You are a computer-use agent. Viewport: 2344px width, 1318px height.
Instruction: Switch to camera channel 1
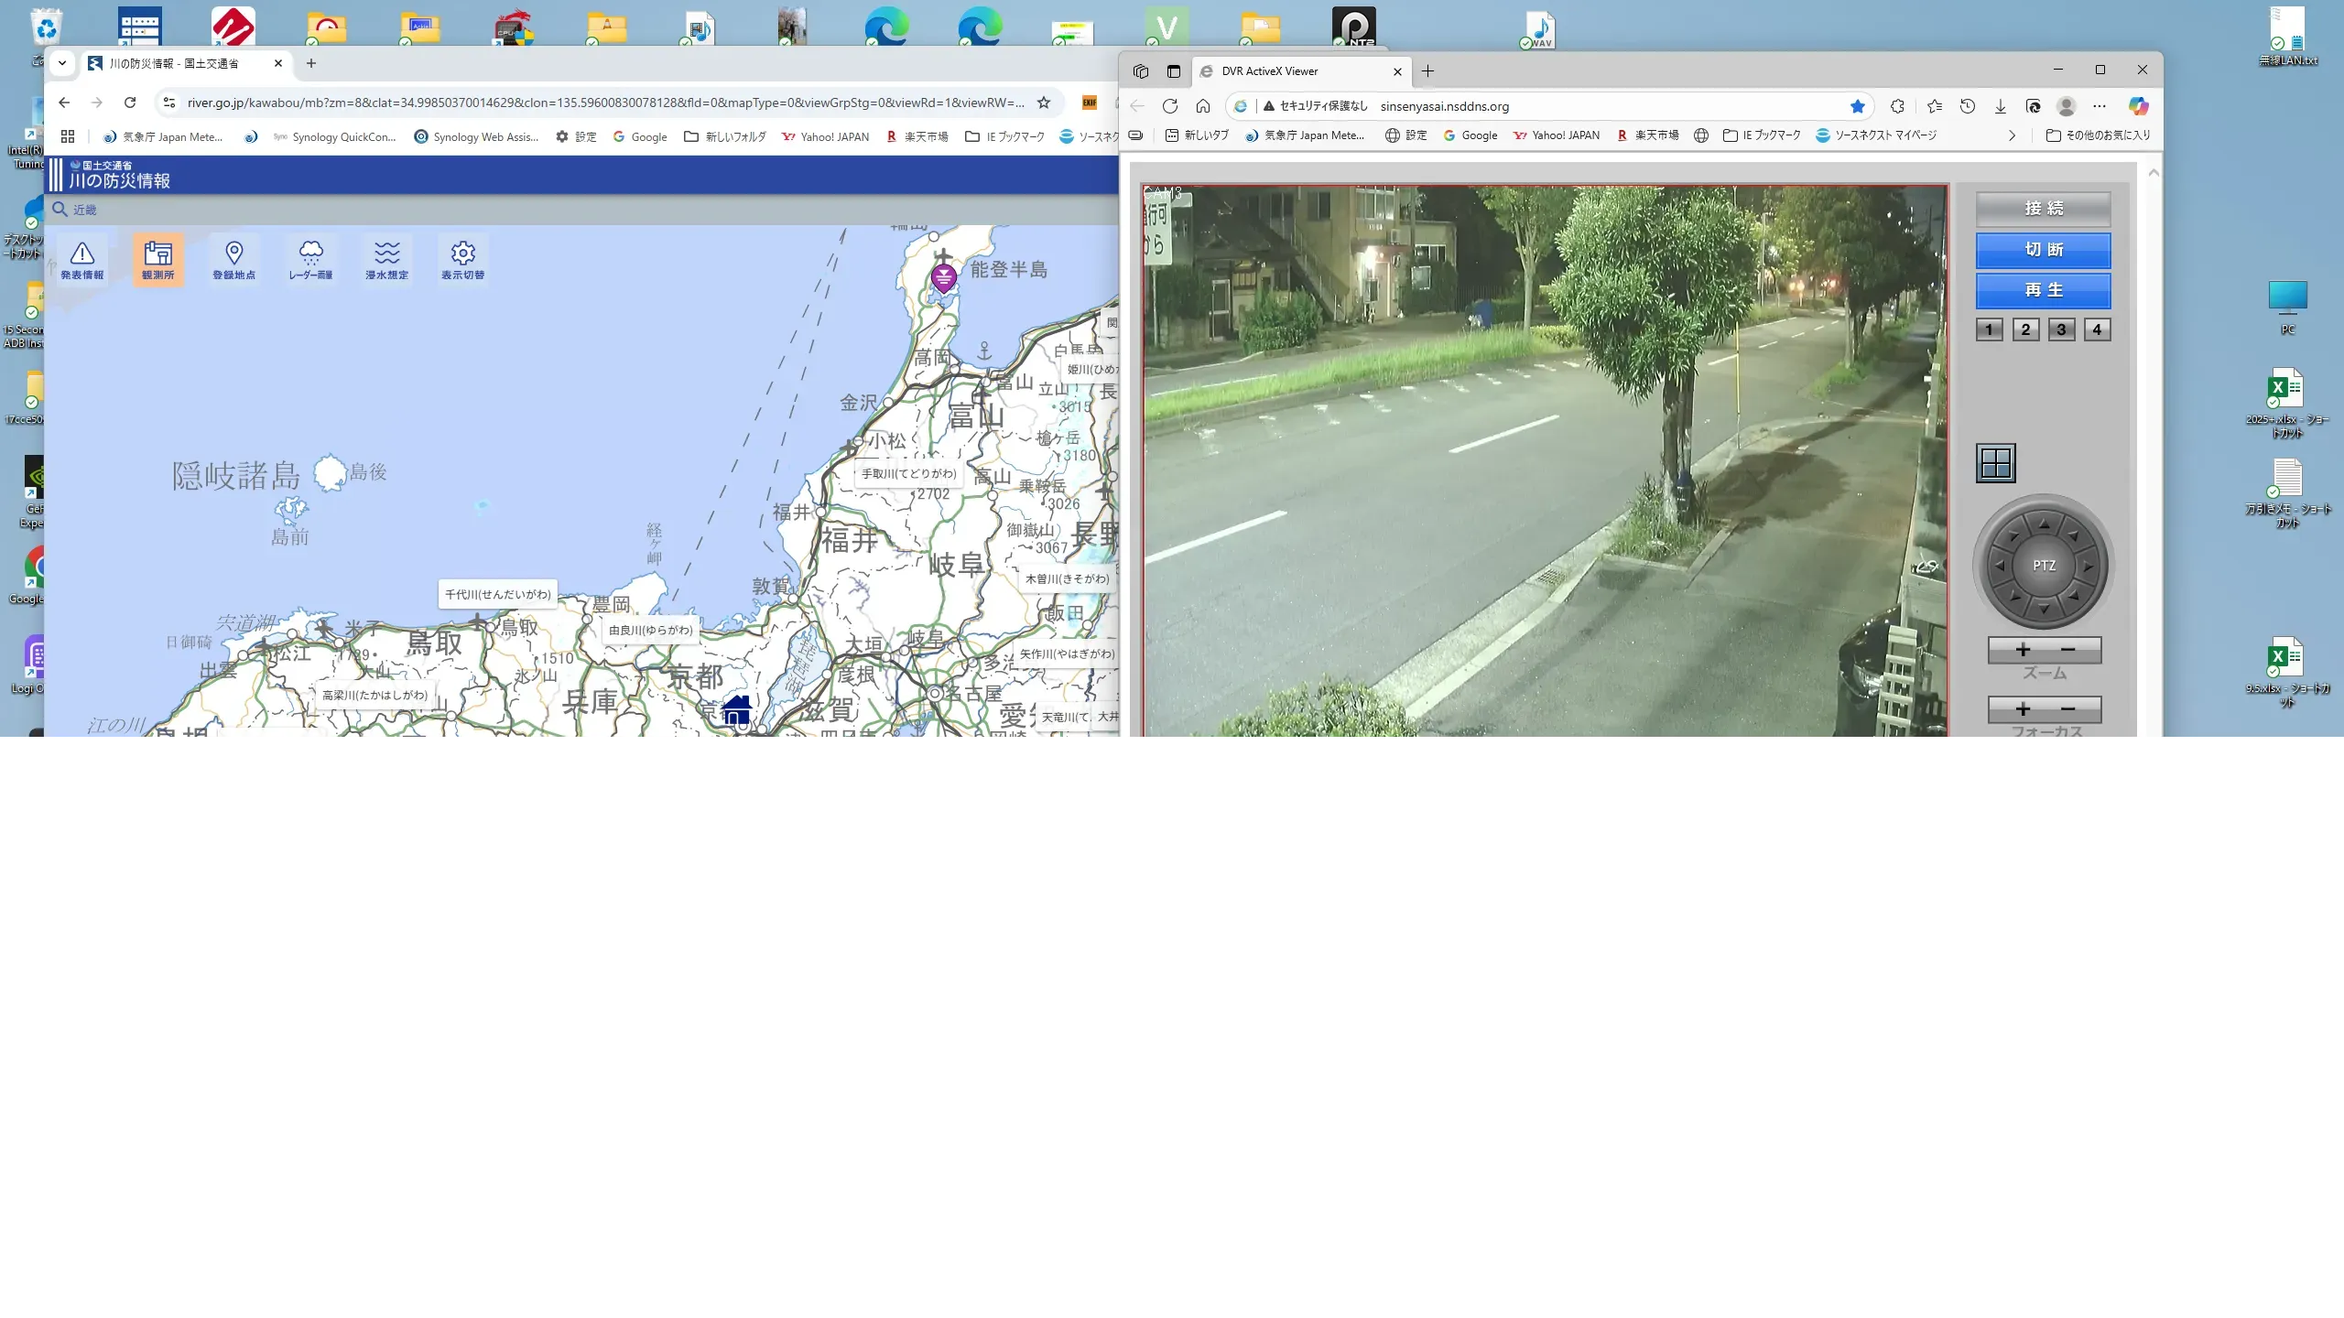pyautogui.click(x=1989, y=329)
